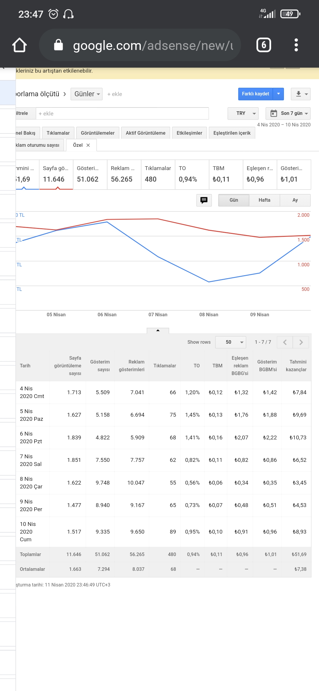319x691 pixels.
Task: Go to previous page of table rows
Action: point(285,342)
